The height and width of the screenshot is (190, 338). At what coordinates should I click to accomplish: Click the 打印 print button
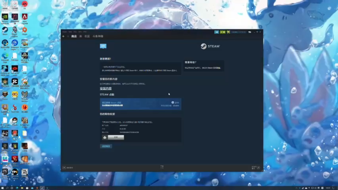(116, 138)
